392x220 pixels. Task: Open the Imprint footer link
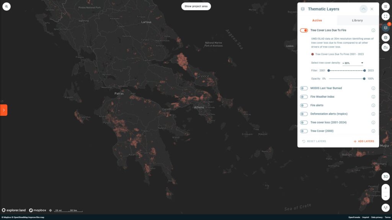coord(366,217)
